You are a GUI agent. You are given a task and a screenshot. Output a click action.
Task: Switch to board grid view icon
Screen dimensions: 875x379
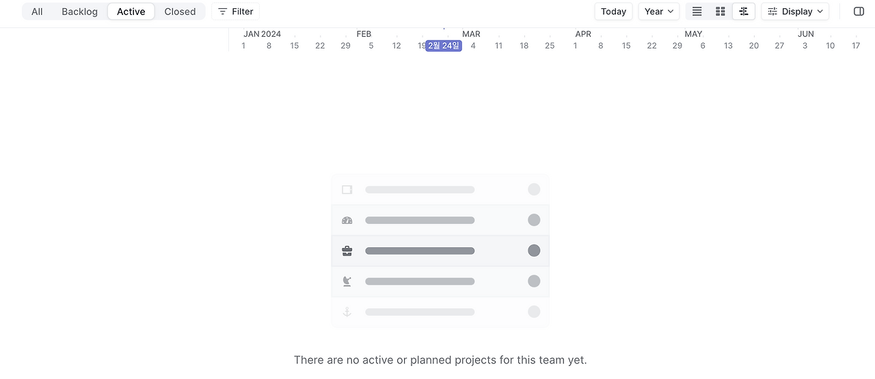(x=721, y=12)
